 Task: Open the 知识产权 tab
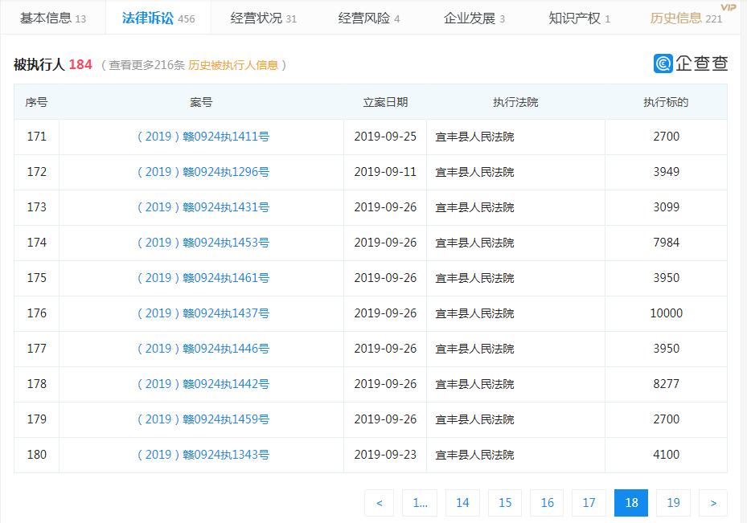click(x=577, y=17)
